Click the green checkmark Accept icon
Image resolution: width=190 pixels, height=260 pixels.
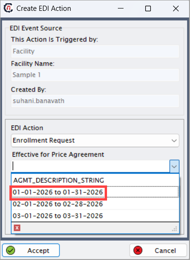(x=10, y=251)
